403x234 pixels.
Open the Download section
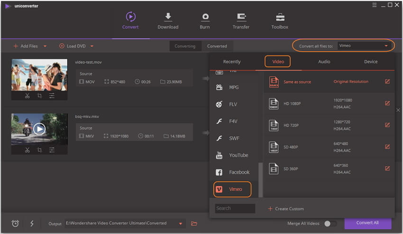[168, 20]
